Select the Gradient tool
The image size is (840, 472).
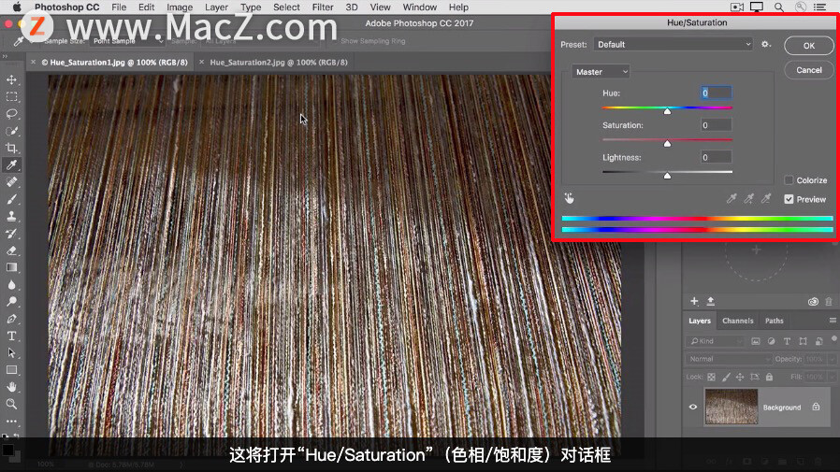[x=11, y=267]
